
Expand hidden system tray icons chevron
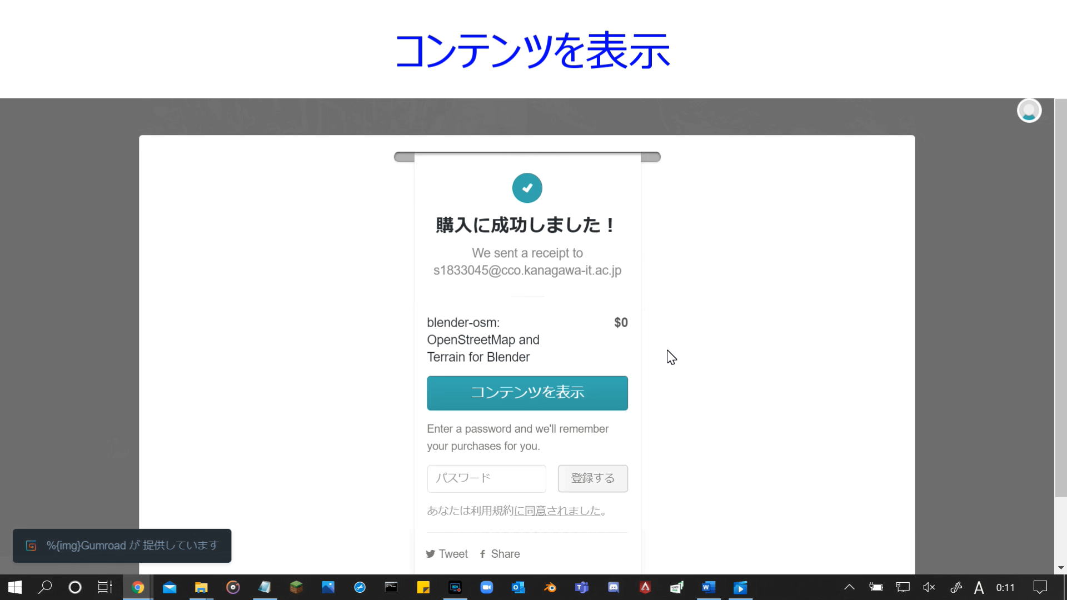(849, 587)
